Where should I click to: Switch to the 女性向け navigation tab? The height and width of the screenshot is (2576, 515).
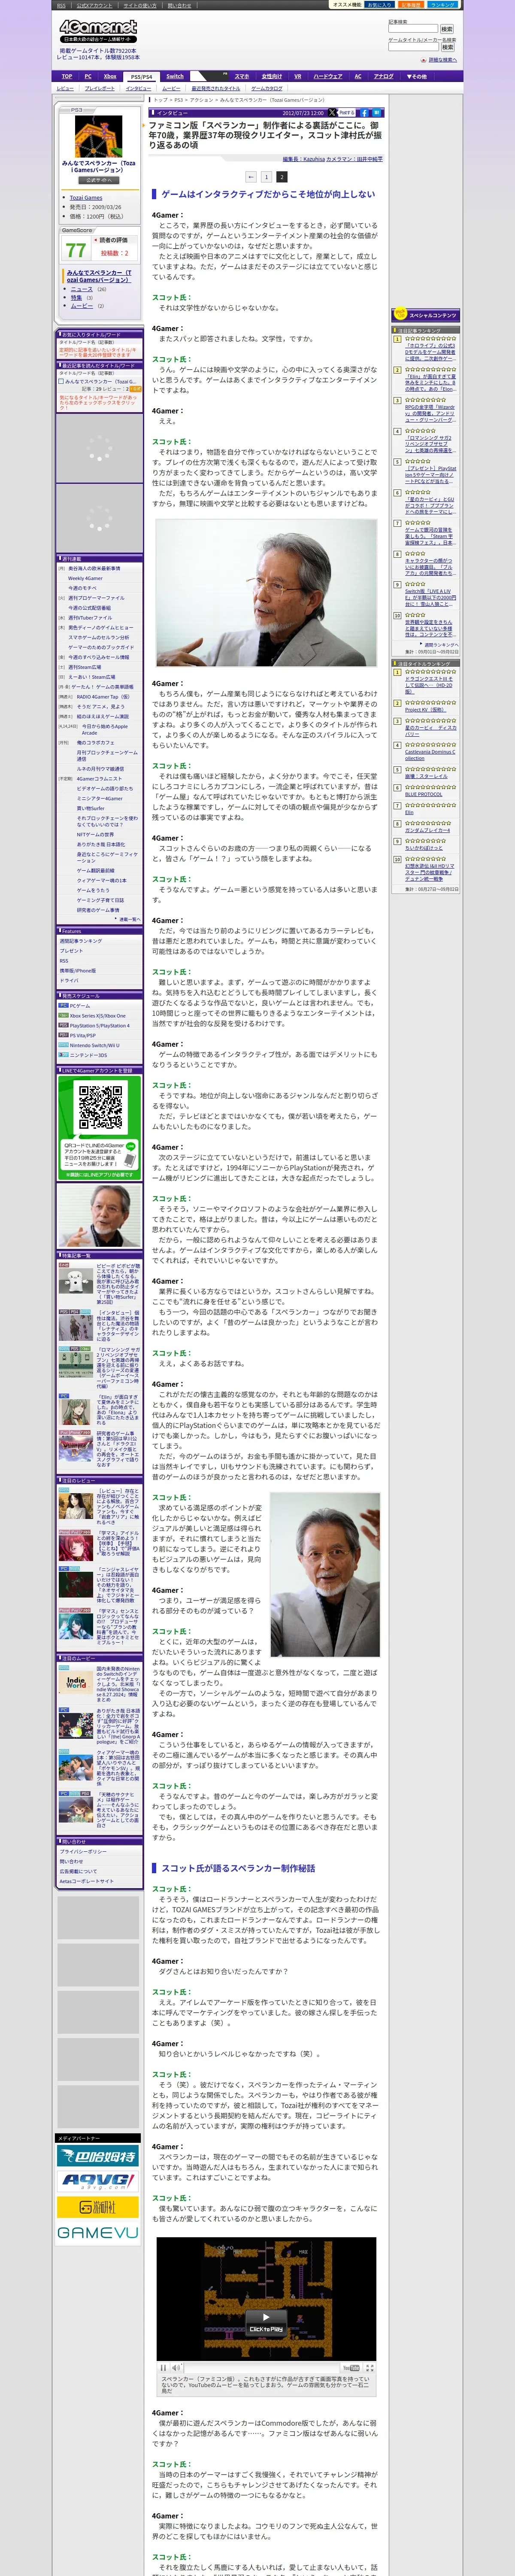[x=272, y=76]
